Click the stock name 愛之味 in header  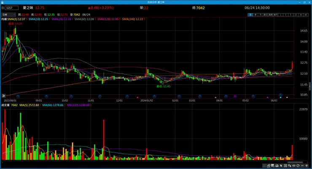(x=28, y=8)
